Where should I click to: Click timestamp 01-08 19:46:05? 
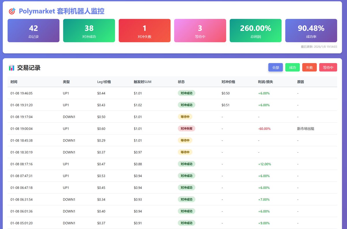click(22, 93)
